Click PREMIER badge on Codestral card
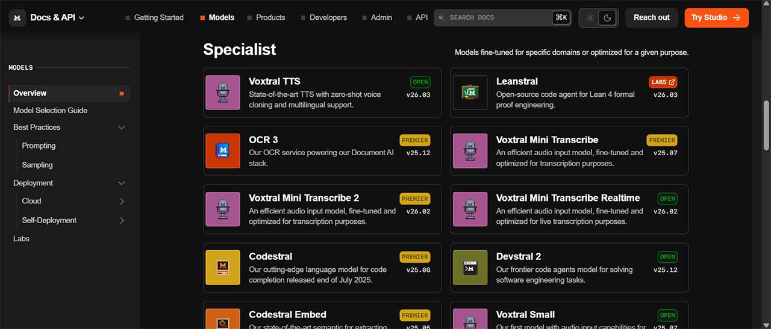Viewport: 771px width, 329px height. (414, 257)
